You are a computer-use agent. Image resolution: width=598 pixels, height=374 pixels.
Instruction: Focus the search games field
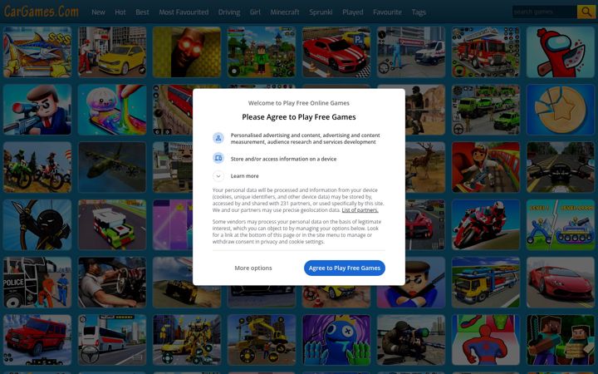544,12
